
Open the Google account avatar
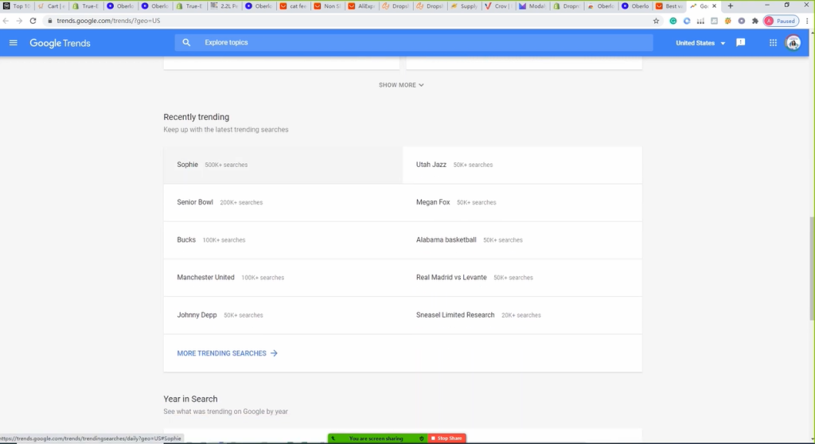[x=794, y=43]
